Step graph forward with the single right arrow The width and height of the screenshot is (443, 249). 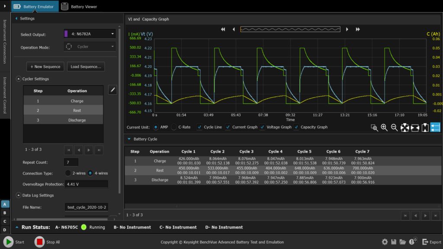[347, 29]
